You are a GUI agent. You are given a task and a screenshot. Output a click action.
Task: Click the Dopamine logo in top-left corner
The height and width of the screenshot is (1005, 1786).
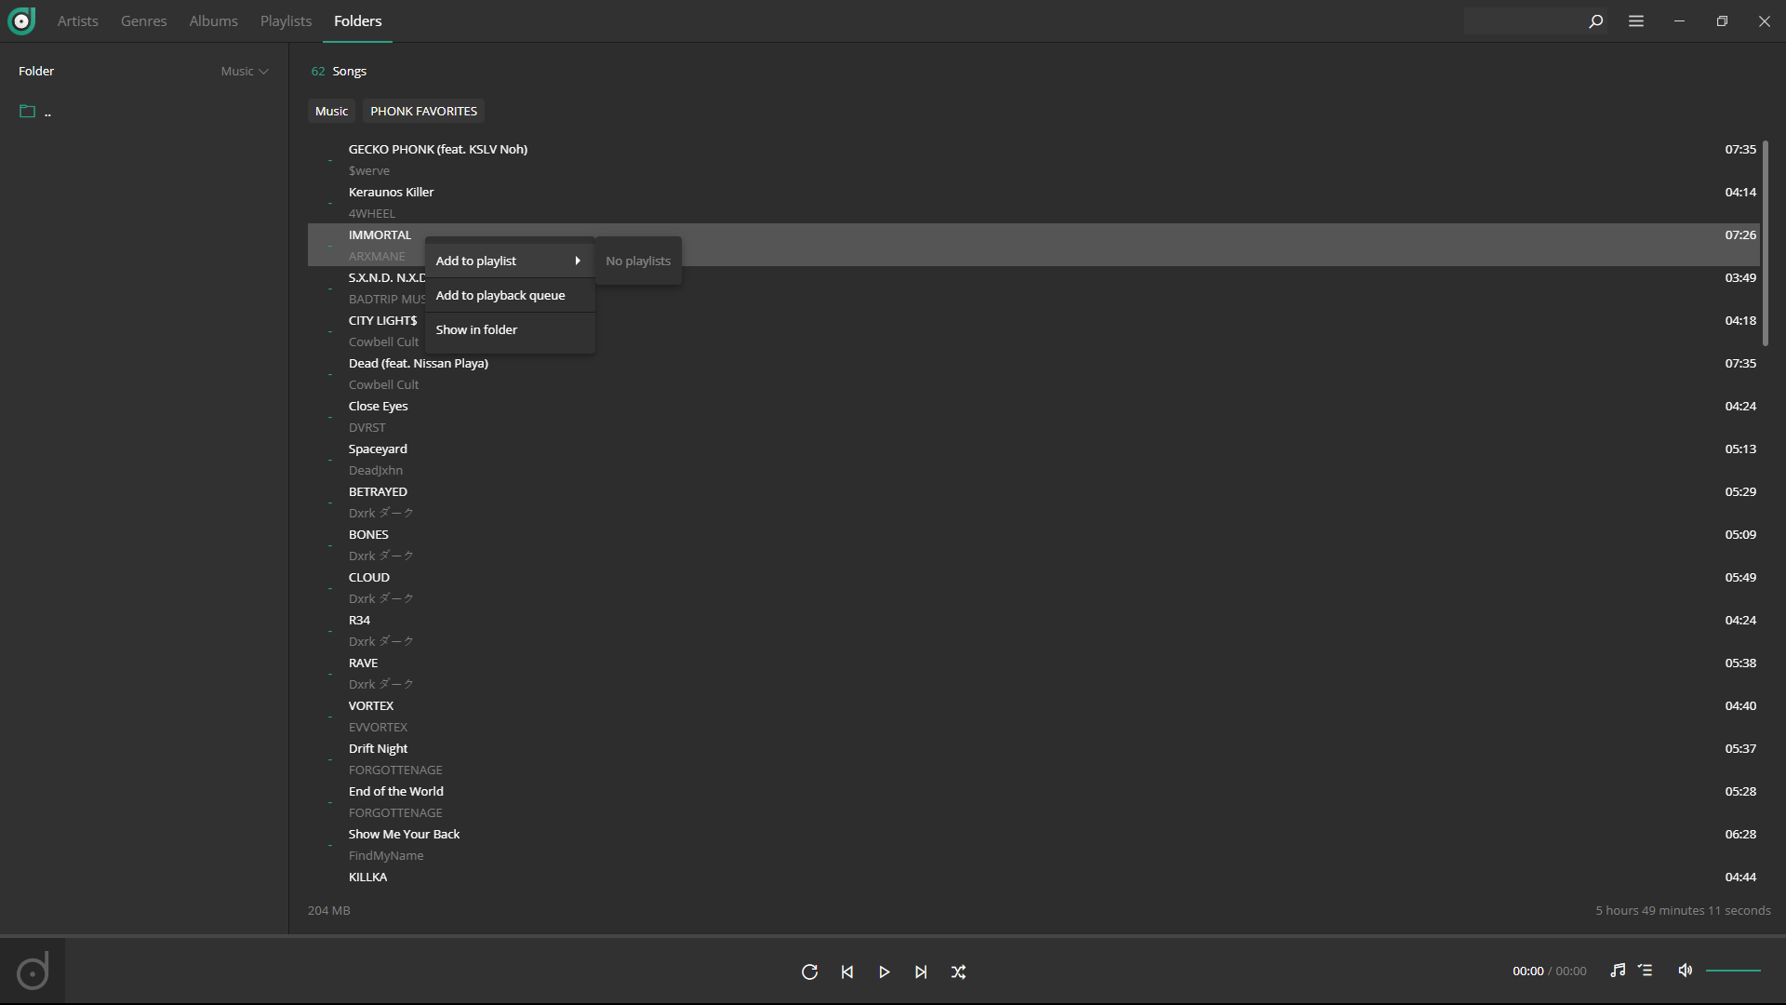pos(21,20)
